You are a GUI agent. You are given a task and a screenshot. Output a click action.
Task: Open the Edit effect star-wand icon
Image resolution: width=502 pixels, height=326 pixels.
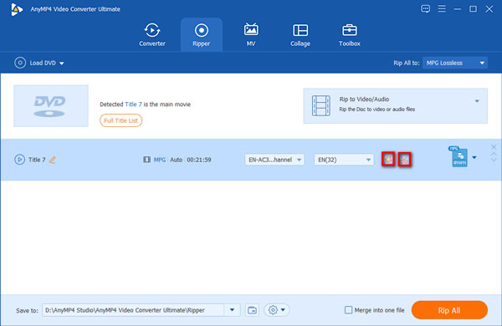[x=388, y=160]
